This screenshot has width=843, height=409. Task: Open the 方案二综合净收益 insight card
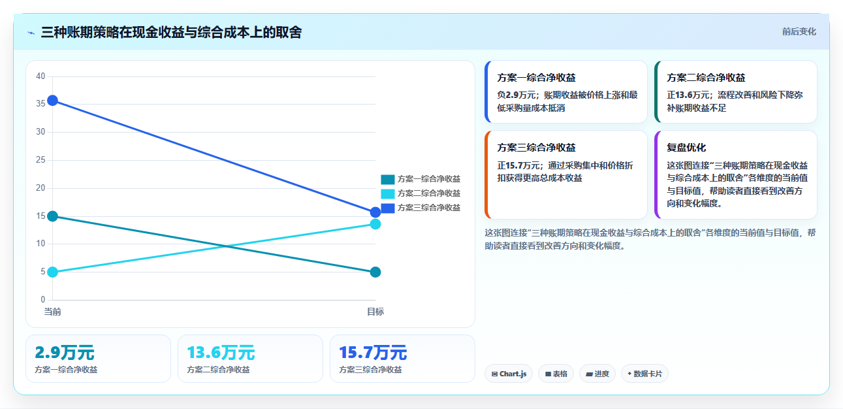[736, 91]
